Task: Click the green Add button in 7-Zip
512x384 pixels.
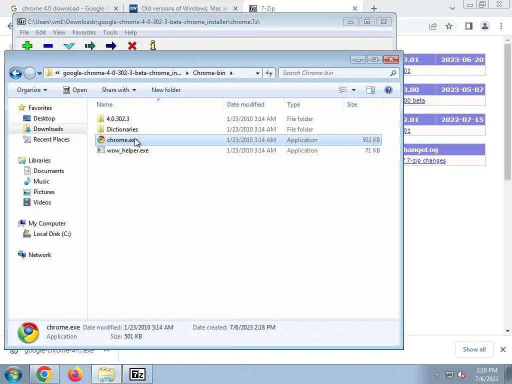Action: tap(27, 45)
